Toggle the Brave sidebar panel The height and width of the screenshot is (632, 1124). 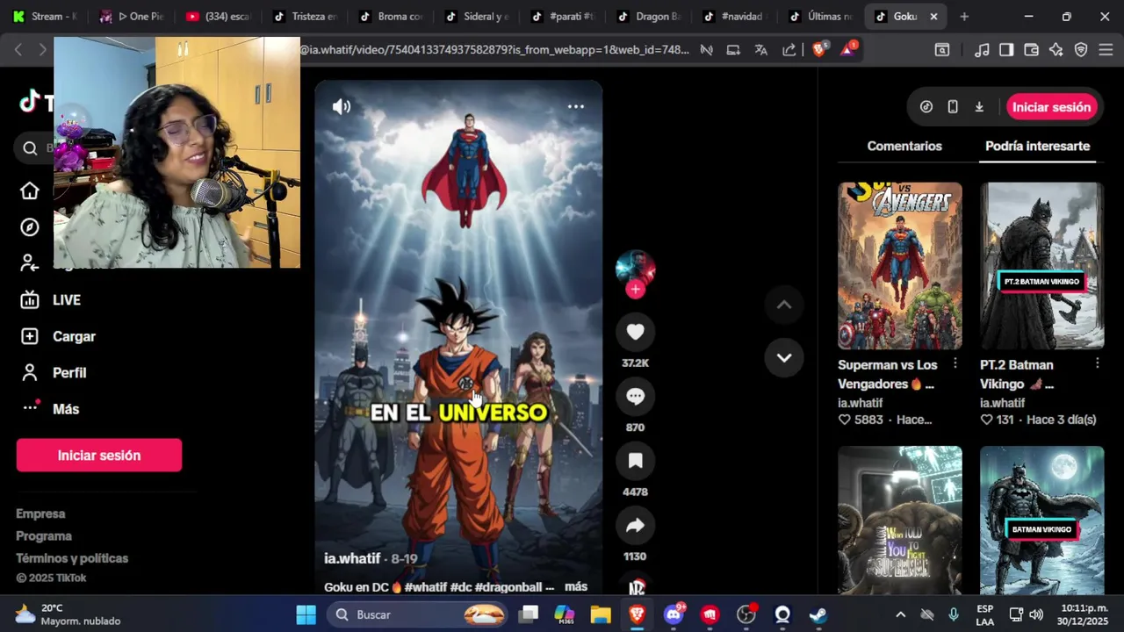pos(1006,50)
